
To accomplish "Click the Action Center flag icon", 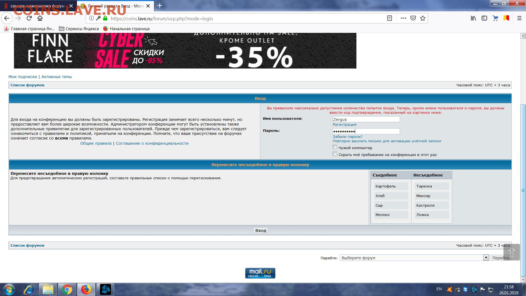I will [x=482, y=289].
